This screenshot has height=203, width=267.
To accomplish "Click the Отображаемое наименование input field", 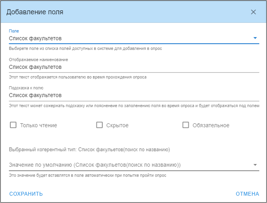I will [134, 67].
